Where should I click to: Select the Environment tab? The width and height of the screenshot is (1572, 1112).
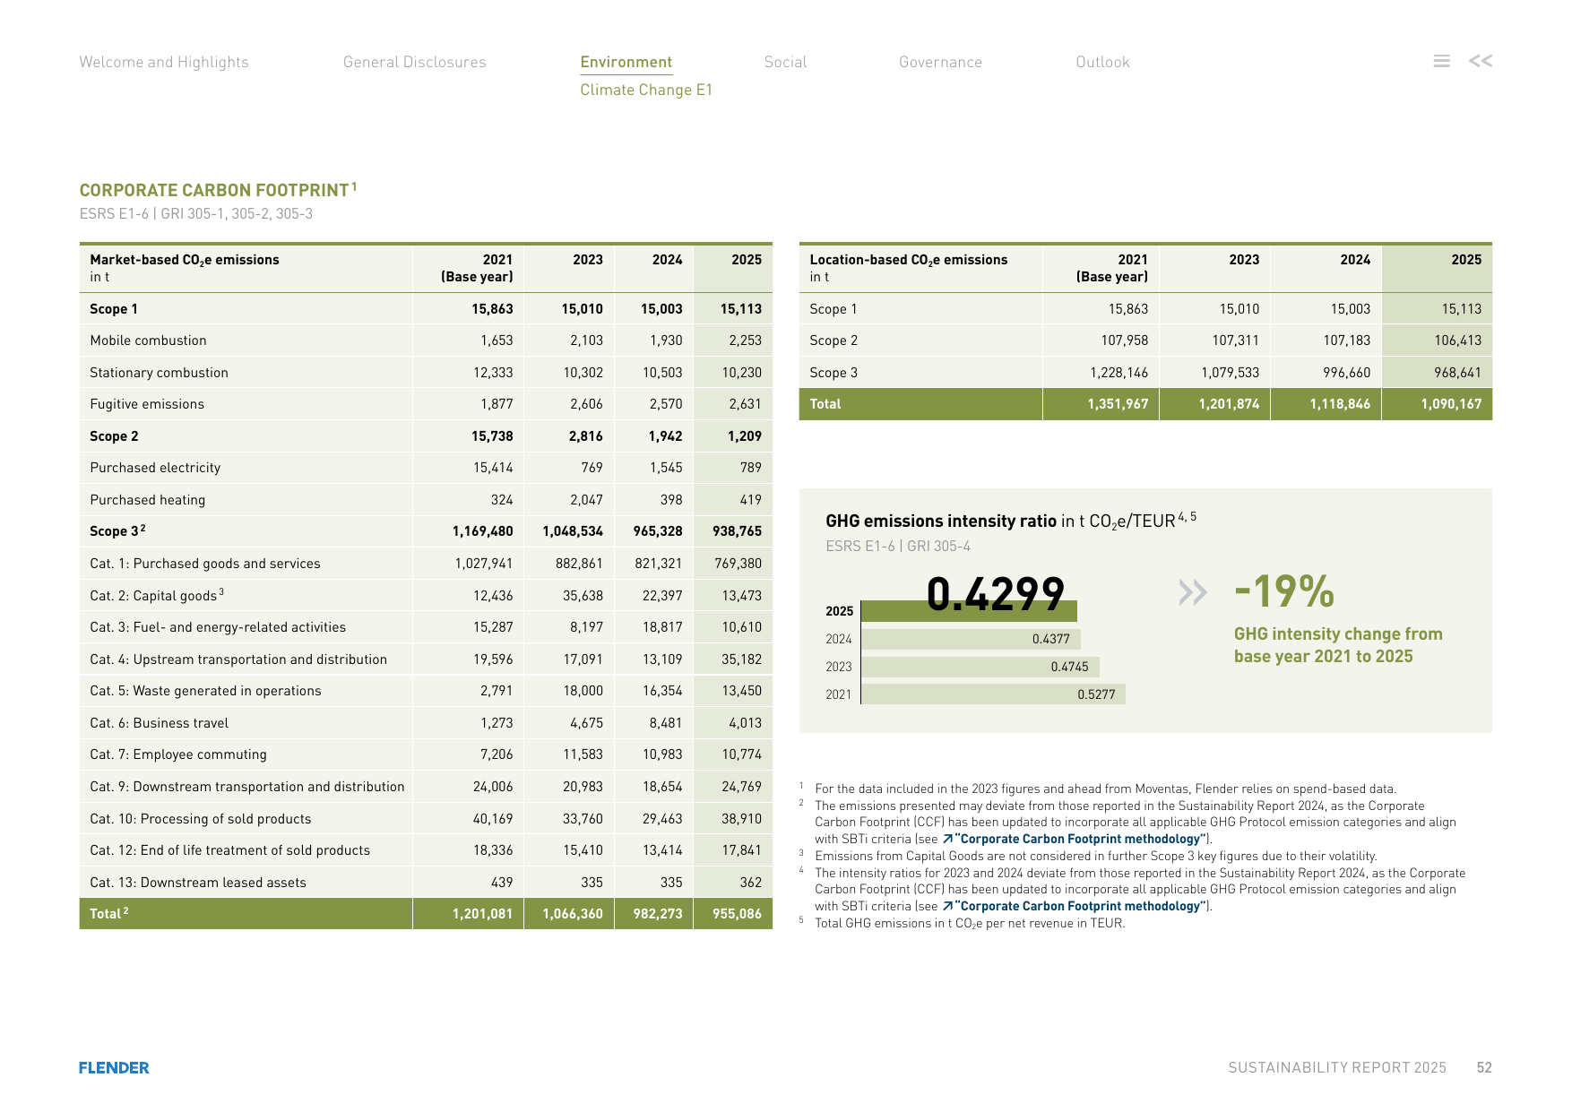pos(626,62)
